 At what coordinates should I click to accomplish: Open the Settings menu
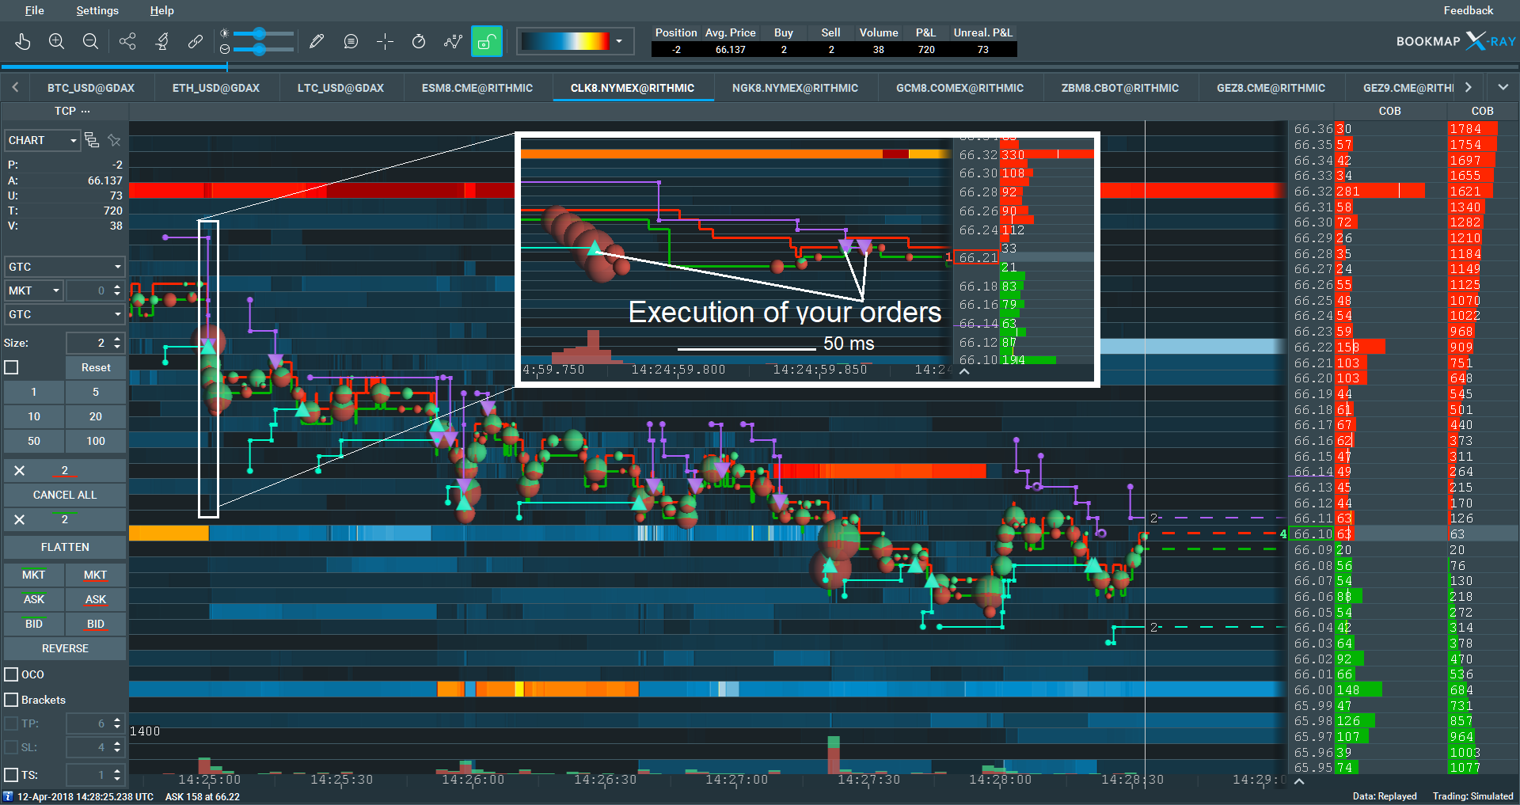97,10
